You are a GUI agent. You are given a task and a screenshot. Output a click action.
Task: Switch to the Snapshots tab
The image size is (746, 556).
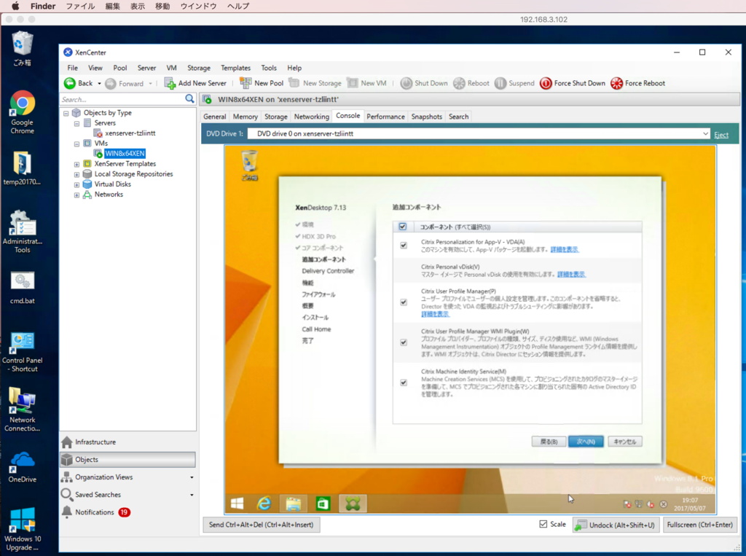pos(426,117)
